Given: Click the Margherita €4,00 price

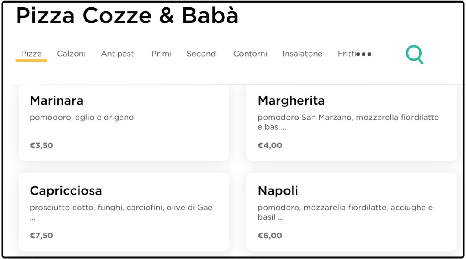Looking at the screenshot, I should coord(270,145).
